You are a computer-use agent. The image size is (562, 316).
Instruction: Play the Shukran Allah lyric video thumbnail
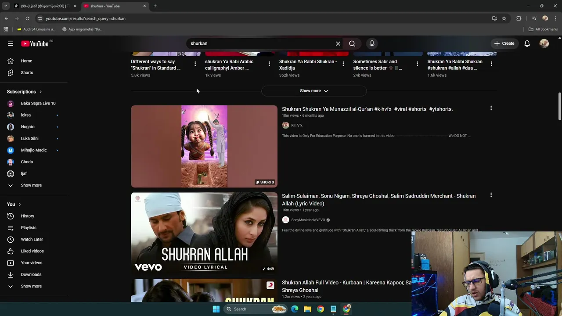(x=204, y=233)
